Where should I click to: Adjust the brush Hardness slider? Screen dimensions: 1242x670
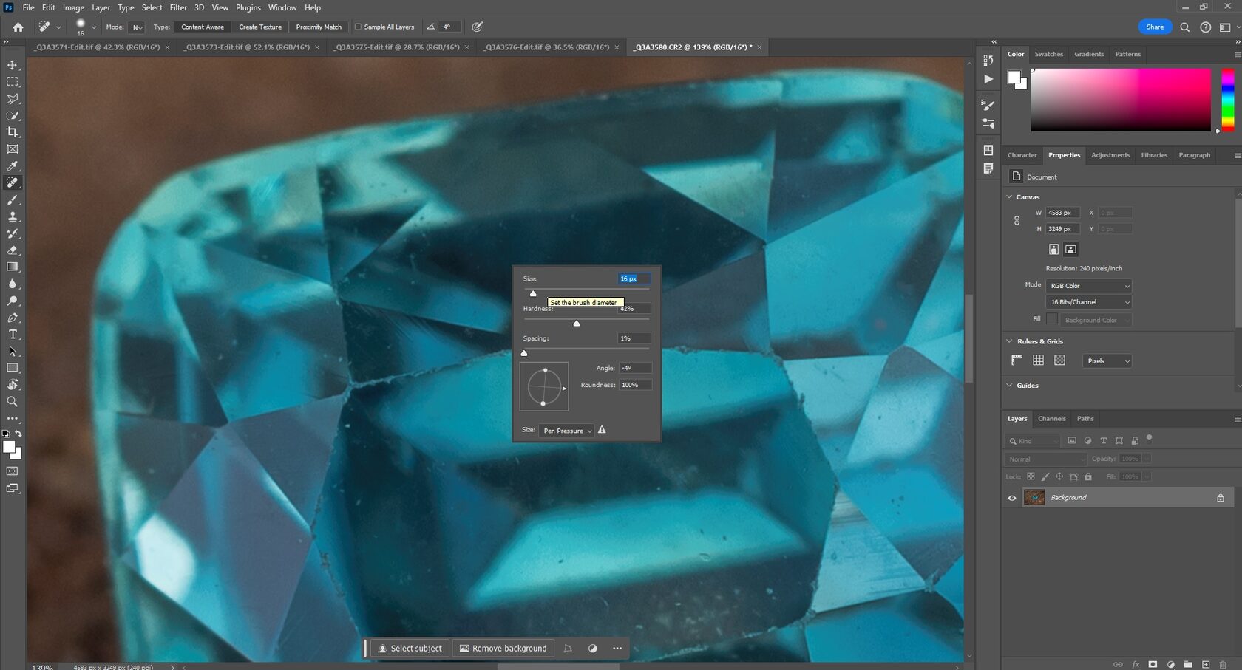click(577, 323)
